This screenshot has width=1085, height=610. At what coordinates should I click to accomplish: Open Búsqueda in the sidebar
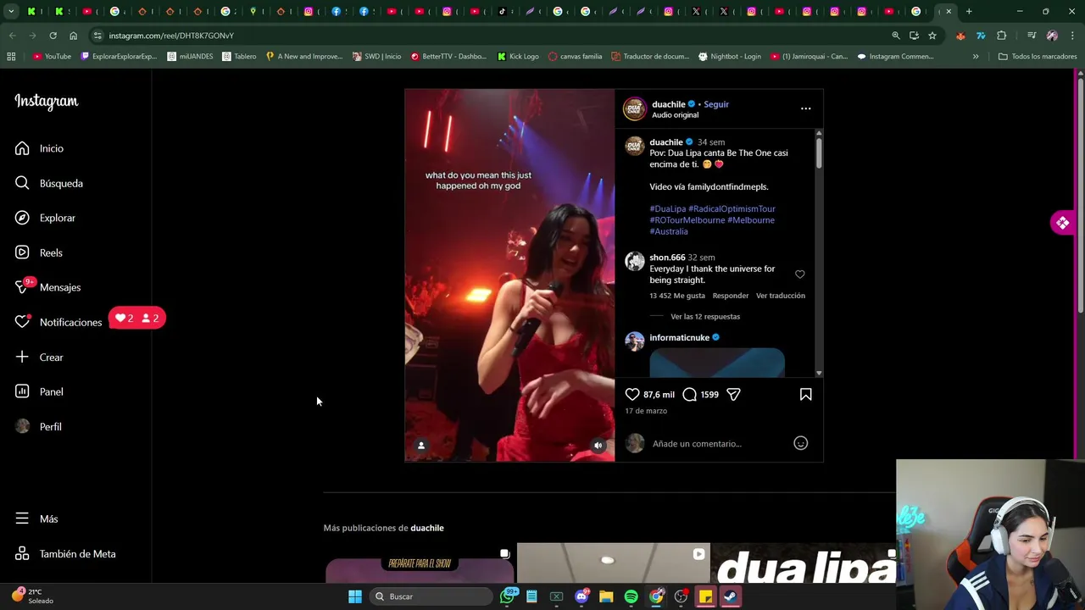click(x=48, y=183)
